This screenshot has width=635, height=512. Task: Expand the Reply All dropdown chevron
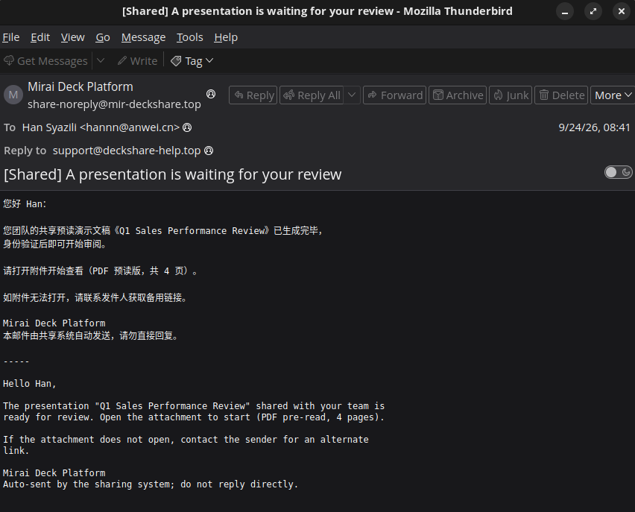pyautogui.click(x=352, y=95)
